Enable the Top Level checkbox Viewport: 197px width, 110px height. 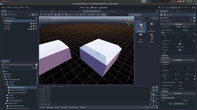pyautogui.click(x=180, y=89)
